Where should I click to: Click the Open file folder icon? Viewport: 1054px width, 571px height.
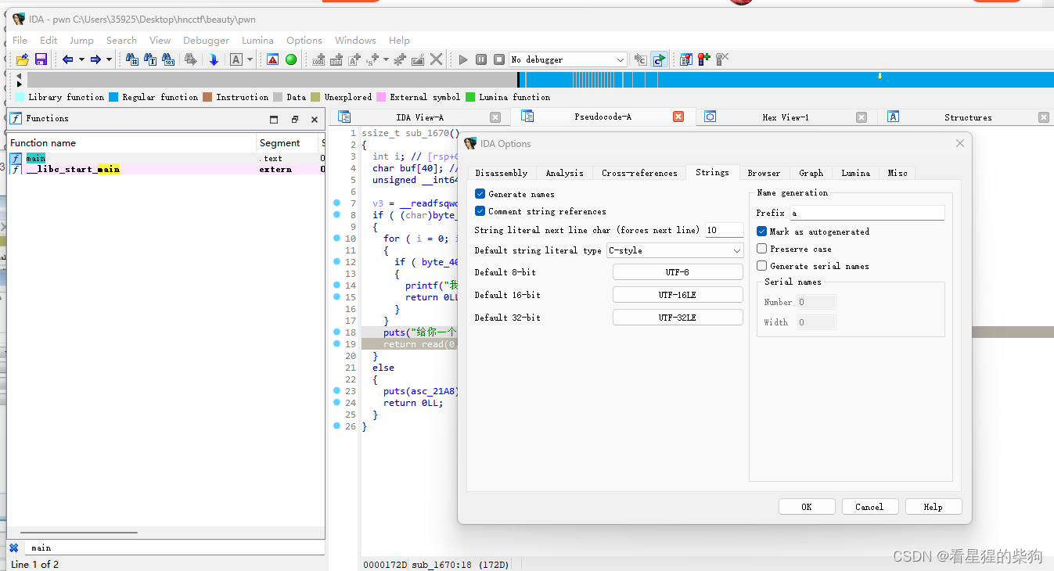pos(23,59)
